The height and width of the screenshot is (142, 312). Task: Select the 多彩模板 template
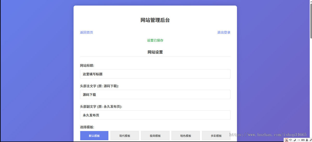pos(216,136)
